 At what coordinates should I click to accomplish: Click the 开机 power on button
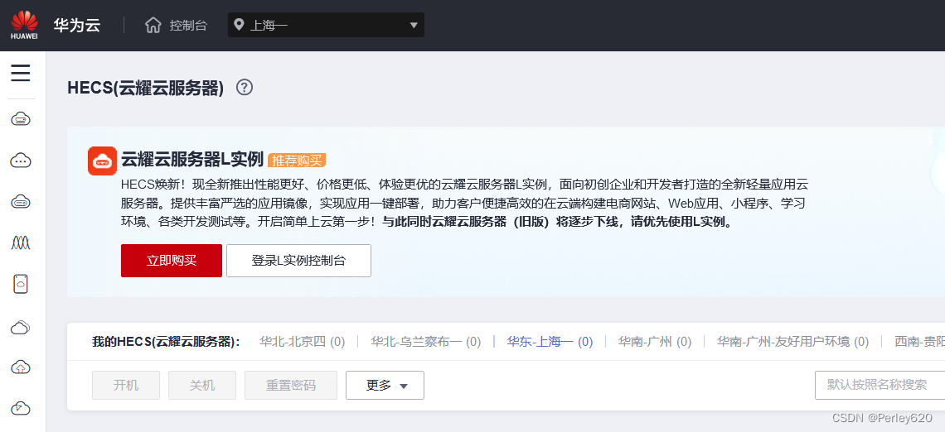(126, 385)
